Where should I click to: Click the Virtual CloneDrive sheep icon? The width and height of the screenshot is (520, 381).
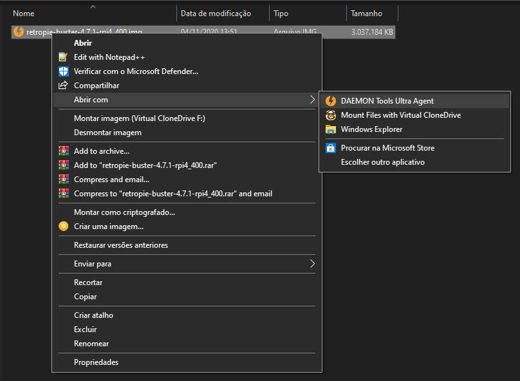point(331,115)
